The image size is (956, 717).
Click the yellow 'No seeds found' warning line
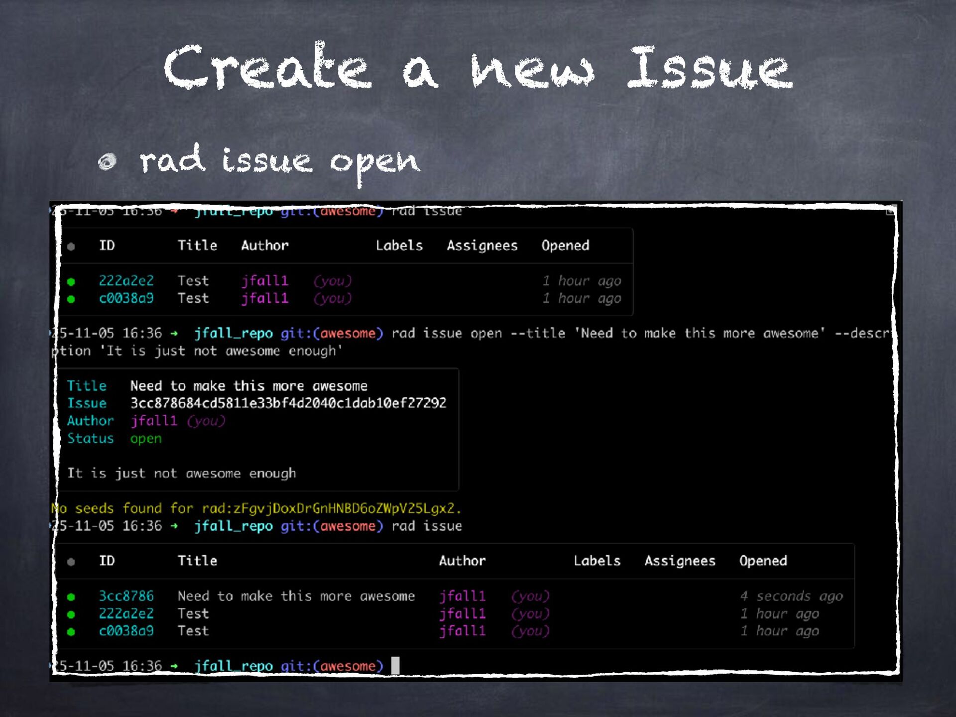click(x=256, y=508)
